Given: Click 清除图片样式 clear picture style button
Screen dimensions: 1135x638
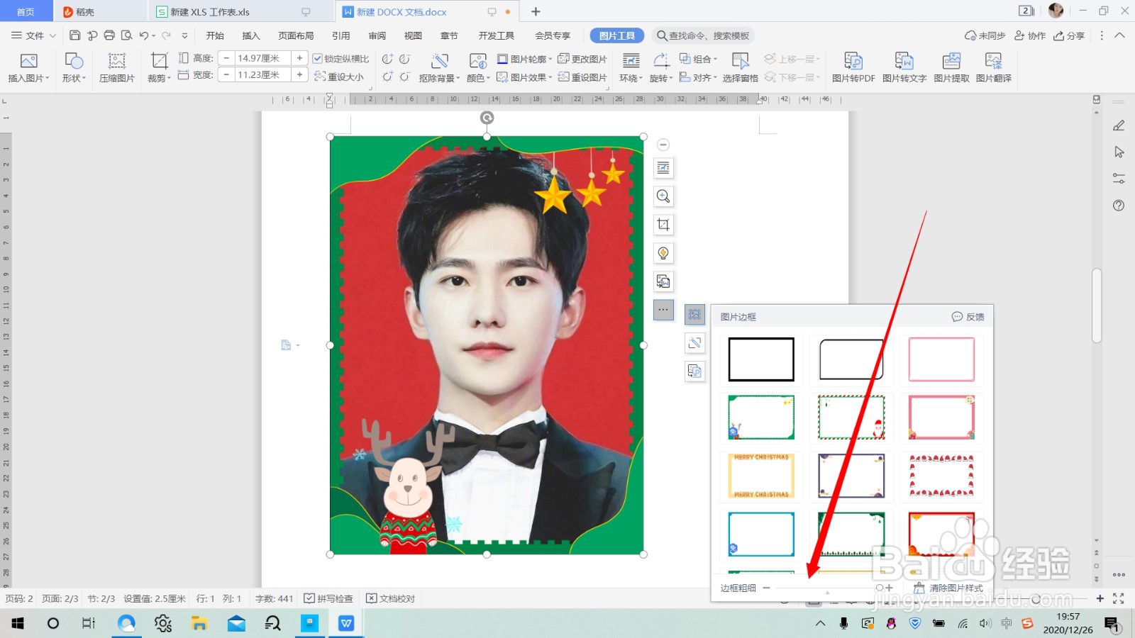Looking at the screenshot, I should tap(948, 588).
